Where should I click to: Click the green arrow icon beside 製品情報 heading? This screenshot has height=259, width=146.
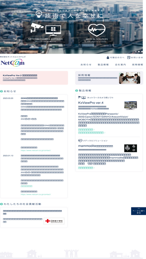(x=76, y=90)
